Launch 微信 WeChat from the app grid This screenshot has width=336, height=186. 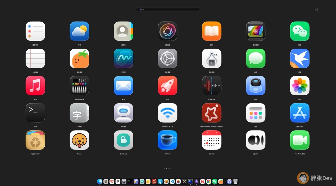tap(300, 31)
